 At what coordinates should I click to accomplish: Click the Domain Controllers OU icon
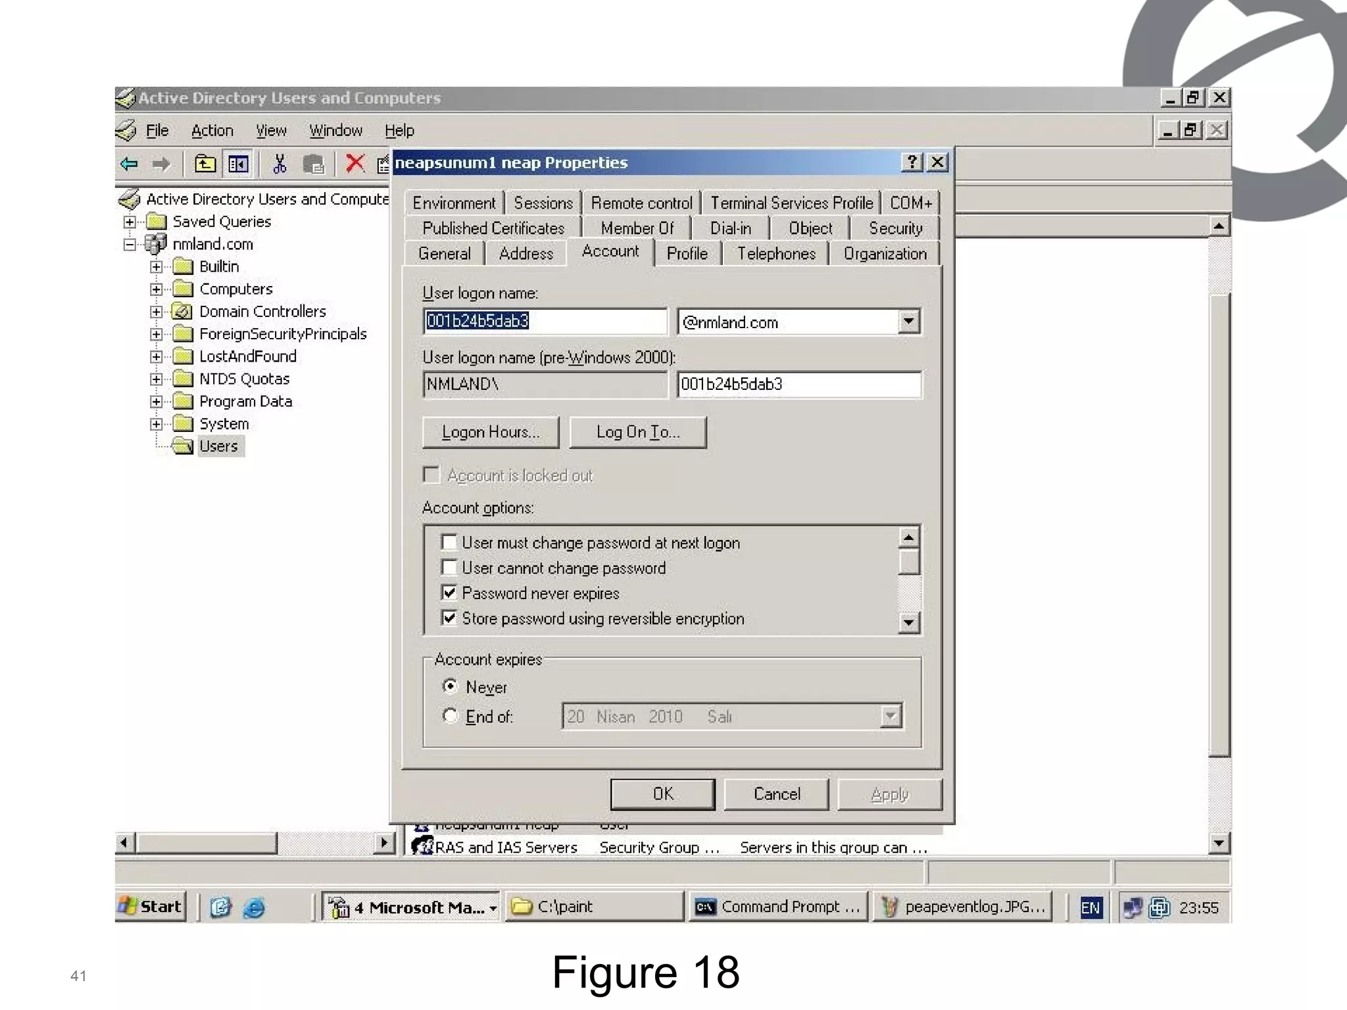(183, 311)
